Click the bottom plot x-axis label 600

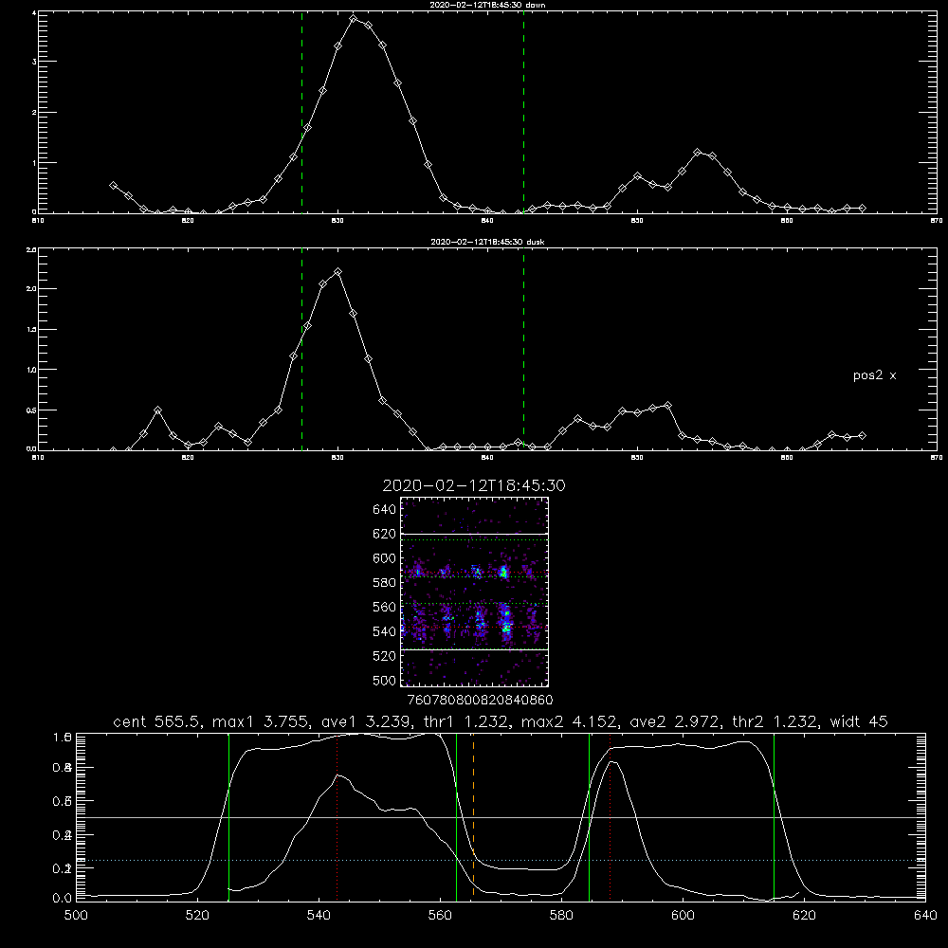[684, 916]
